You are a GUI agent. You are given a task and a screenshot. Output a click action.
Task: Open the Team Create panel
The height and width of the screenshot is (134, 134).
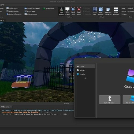(30, 11)
